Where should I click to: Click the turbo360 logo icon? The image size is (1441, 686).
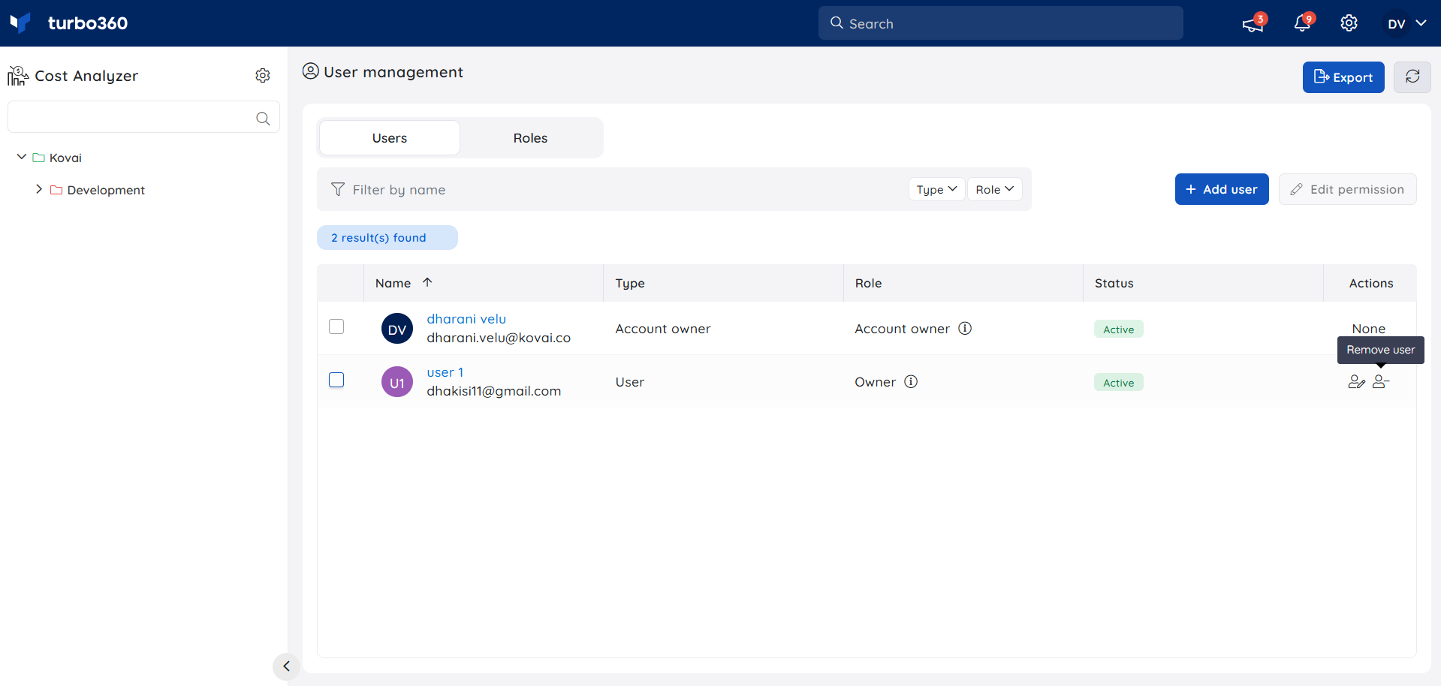pos(20,23)
